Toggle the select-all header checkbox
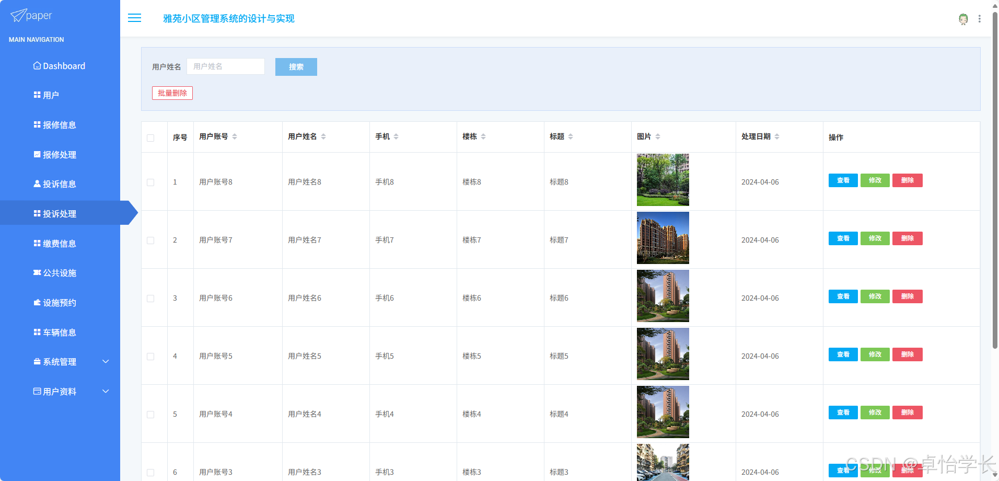 [150, 138]
